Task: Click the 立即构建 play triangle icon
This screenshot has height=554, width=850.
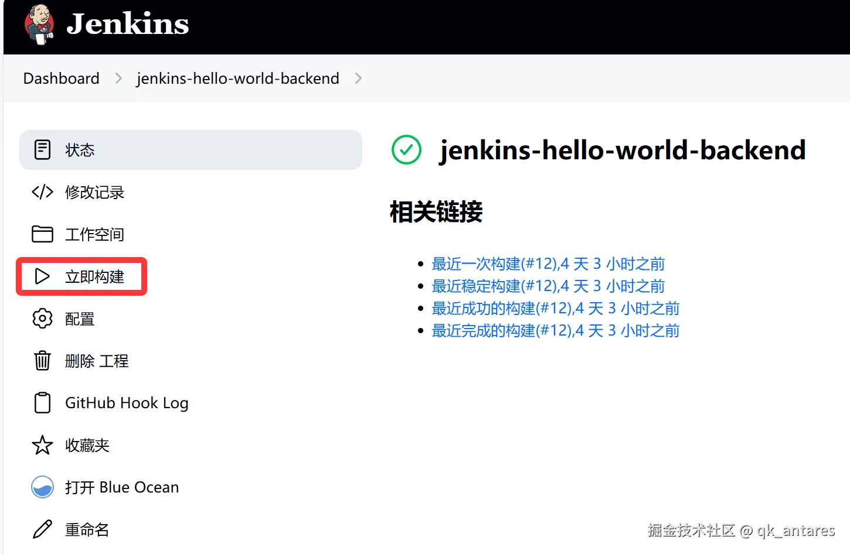Action: (42, 276)
